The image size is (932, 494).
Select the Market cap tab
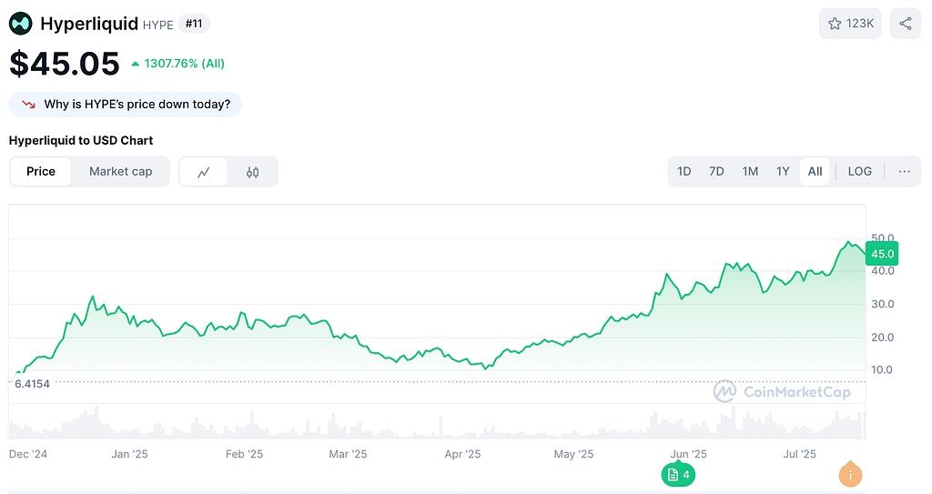click(121, 171)
